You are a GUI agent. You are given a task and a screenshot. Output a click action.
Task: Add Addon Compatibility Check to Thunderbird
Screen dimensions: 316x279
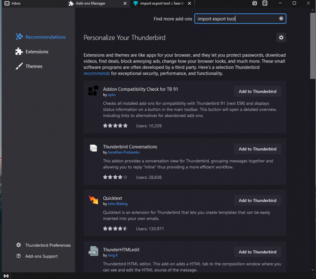click(x=257, y=91)
